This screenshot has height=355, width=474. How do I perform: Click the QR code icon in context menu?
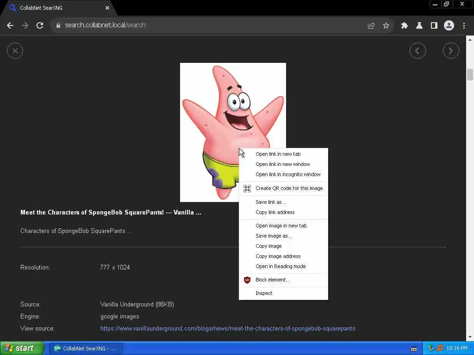coord(247,189)
